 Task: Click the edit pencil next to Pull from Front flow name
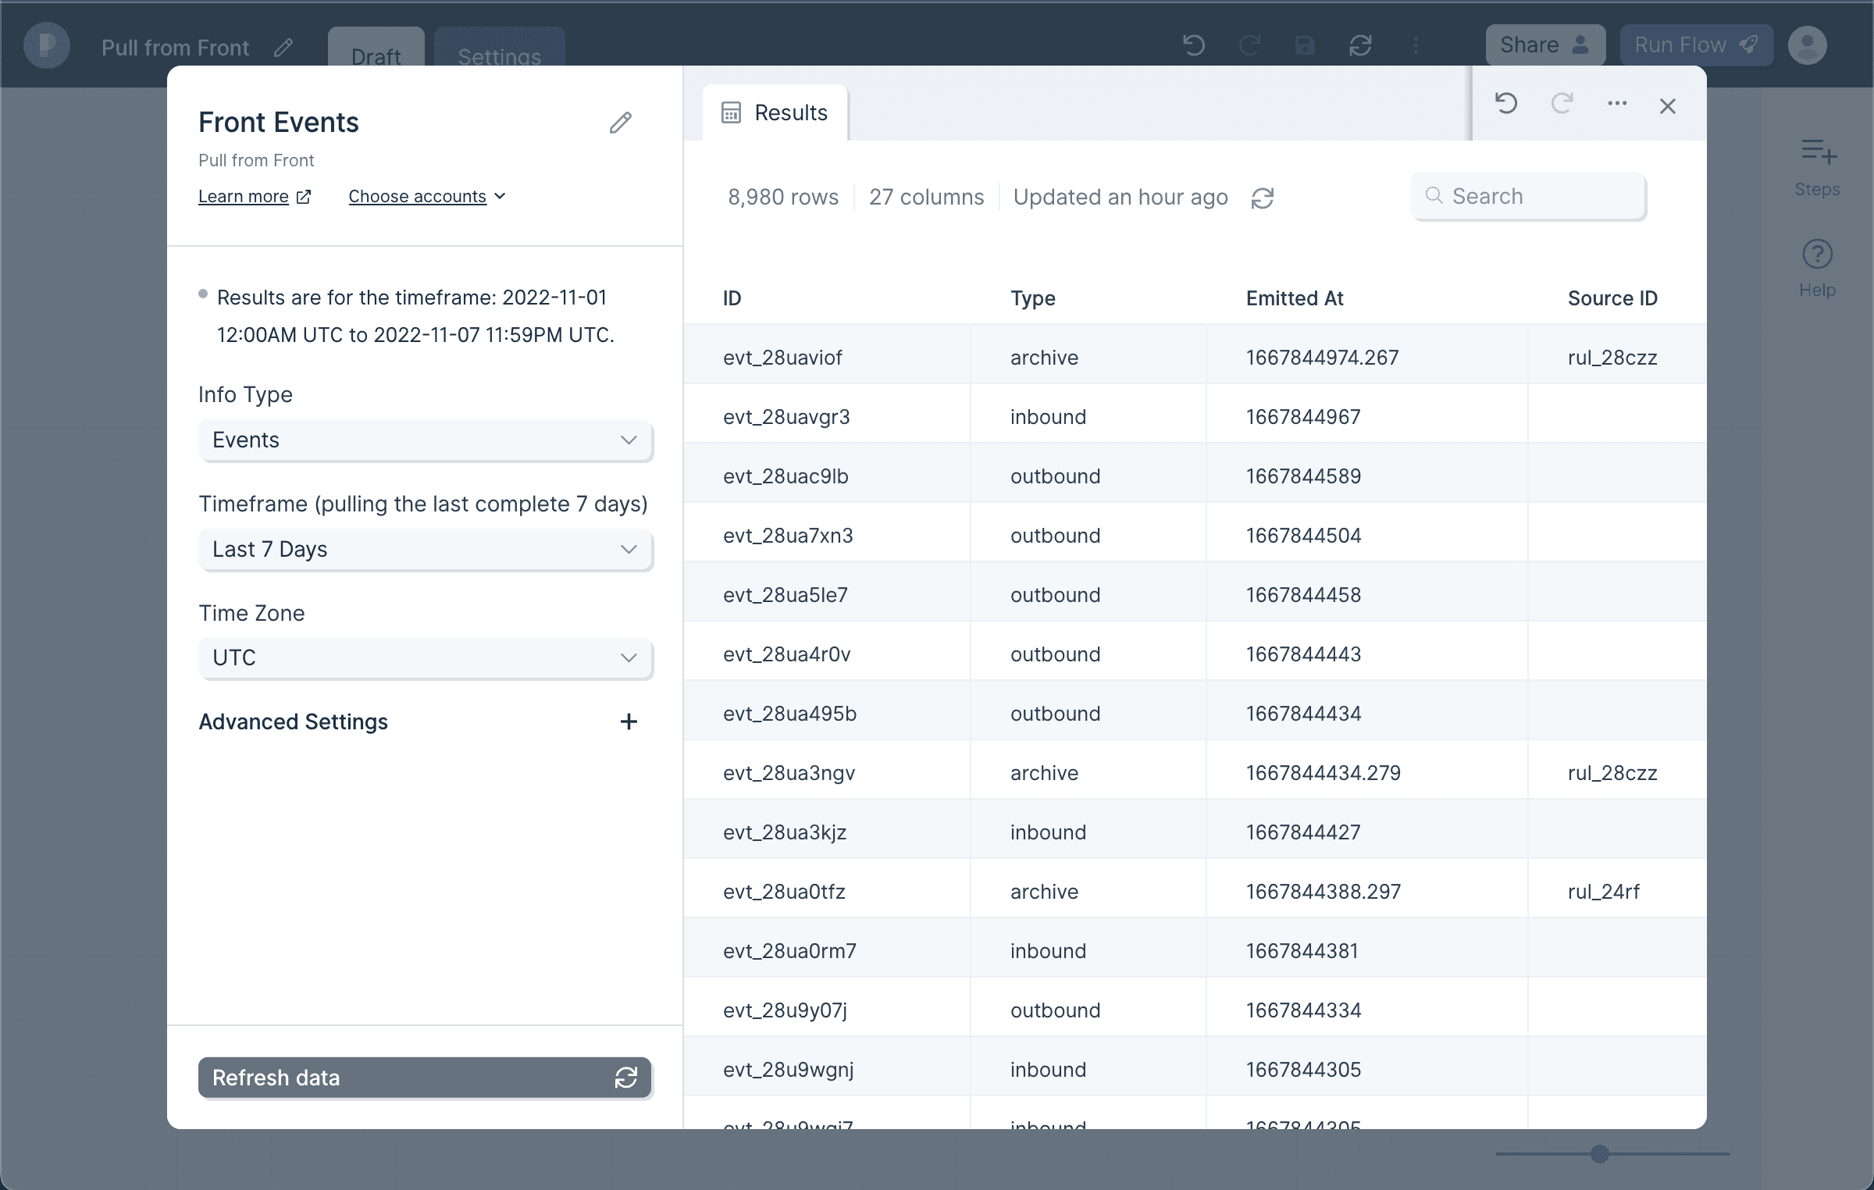283,48
